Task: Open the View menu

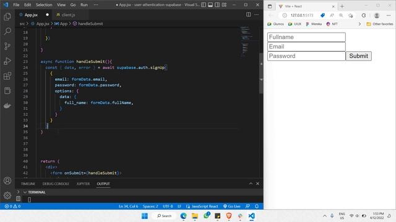Action: (61, 5)
